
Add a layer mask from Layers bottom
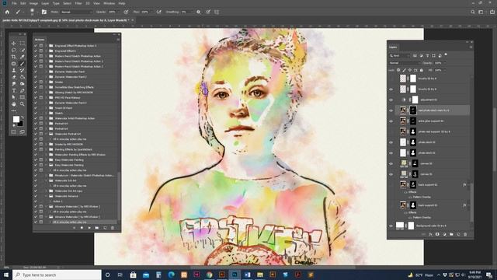[437, 234]
